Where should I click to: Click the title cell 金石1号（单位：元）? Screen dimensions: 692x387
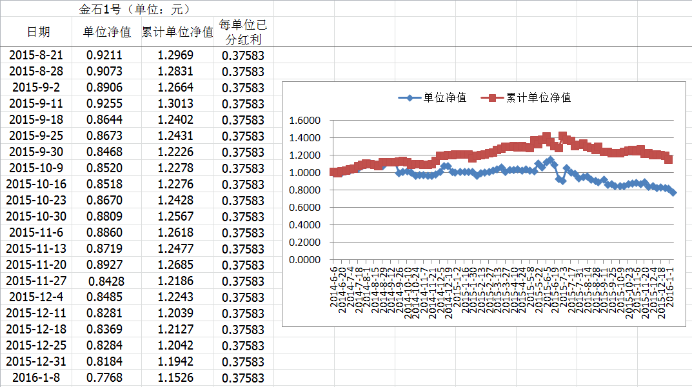[x=134, y=9]
